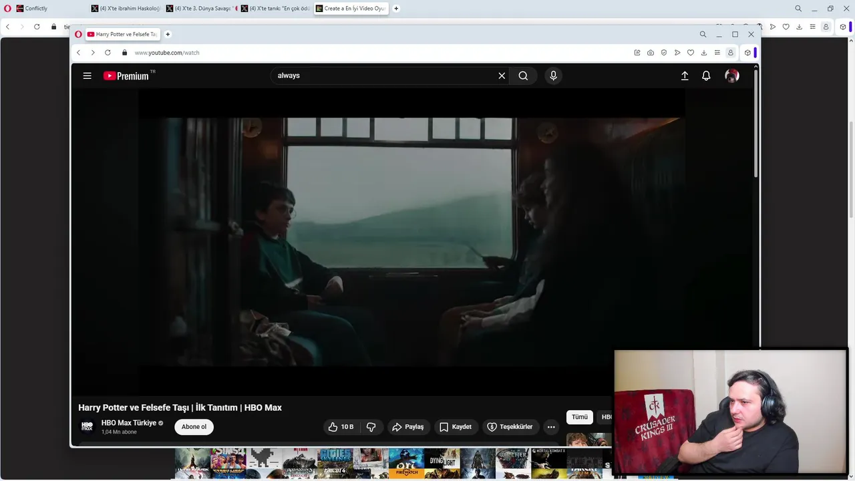Viewport: 855px width, 481px height.
Task: Add a new tab in the back Opera window
Action: click(396, 9)
